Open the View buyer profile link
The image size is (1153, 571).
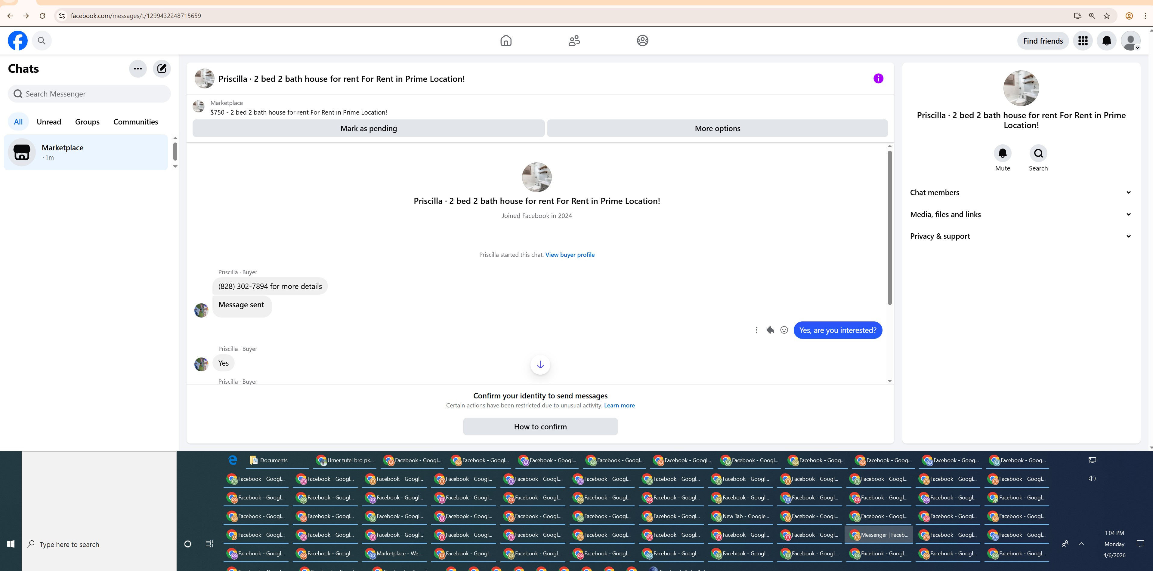pyautogui.click(x=570, y=254)
